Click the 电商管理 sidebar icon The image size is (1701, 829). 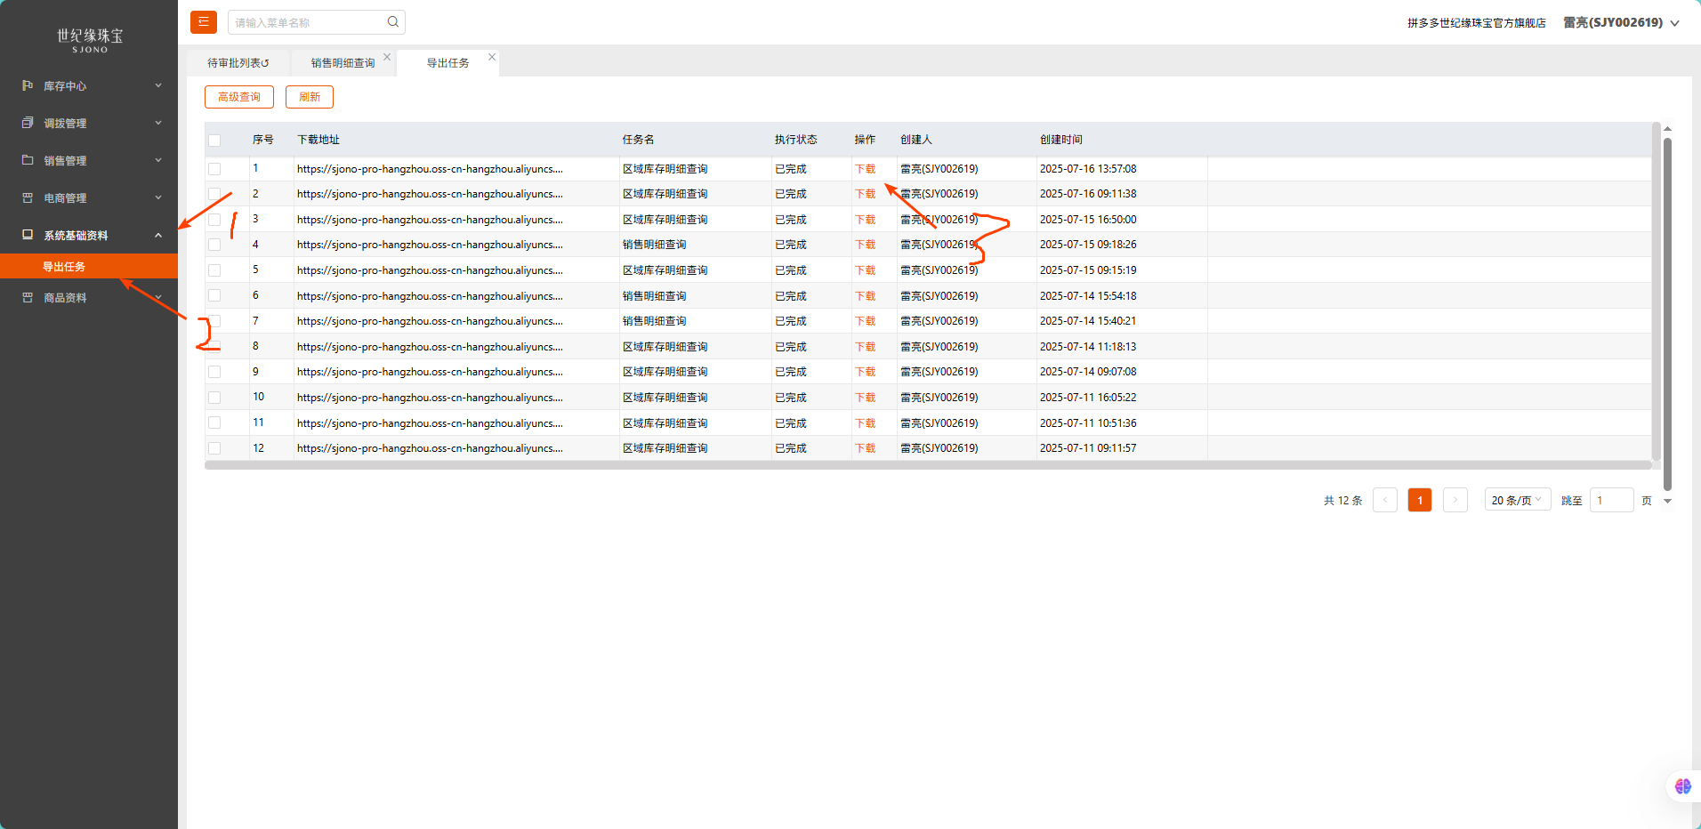tap(28, 197)
